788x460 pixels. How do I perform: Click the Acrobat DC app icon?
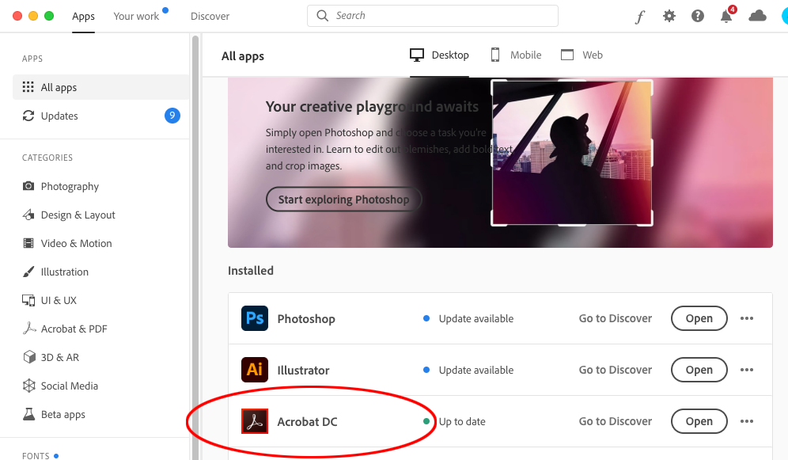(254, 421)
